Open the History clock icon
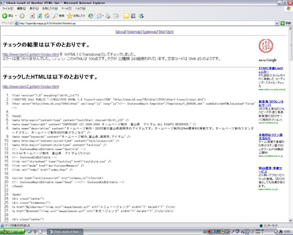 tap(91, 16)
